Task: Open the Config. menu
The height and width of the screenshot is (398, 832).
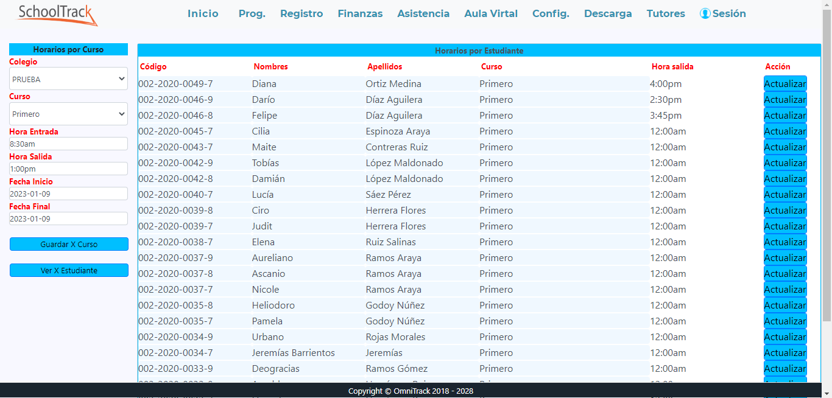Action: [551, 13]
